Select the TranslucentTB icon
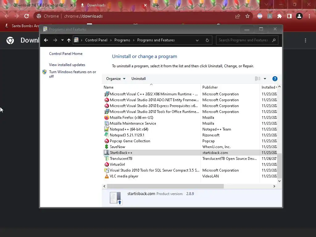The width and height of the screenshot is (316, 237). coord(106,158)
